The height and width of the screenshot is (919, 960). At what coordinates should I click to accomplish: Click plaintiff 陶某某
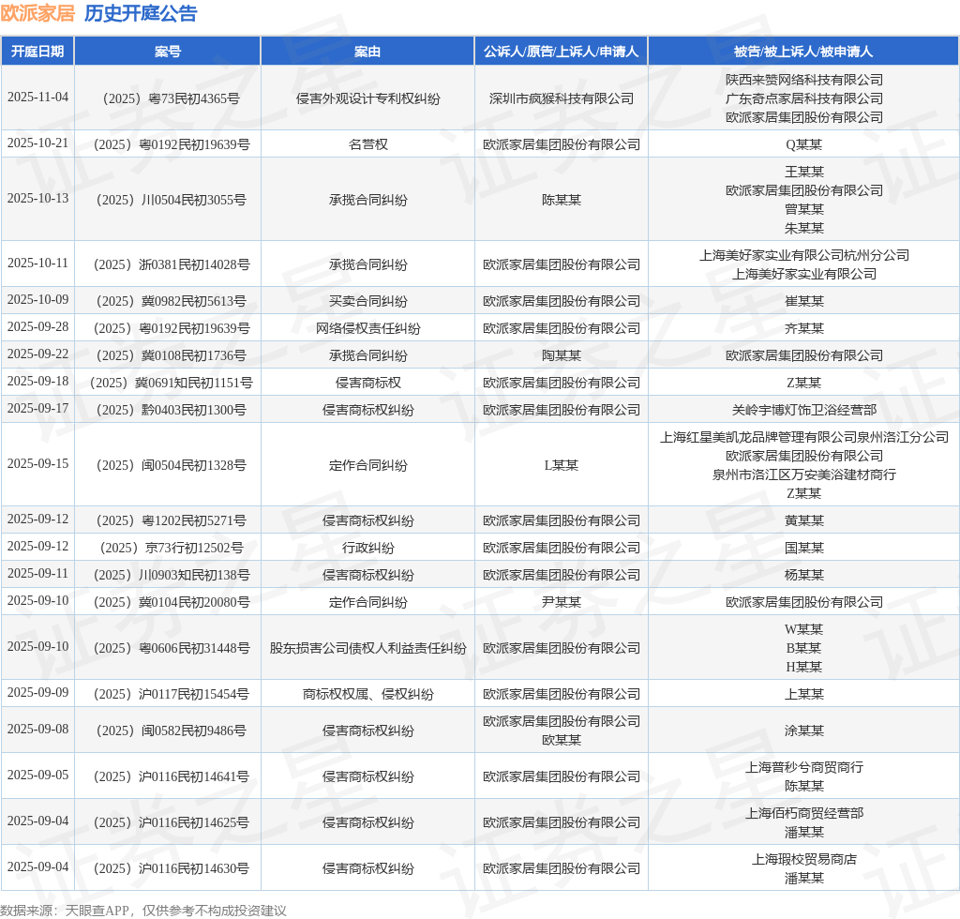click(562, 355)
